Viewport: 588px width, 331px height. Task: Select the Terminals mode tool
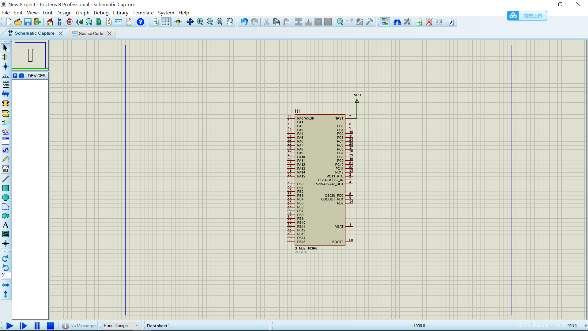(6, 114)
